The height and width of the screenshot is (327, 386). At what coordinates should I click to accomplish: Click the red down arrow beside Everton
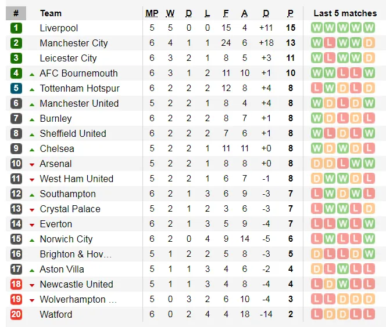32,224
